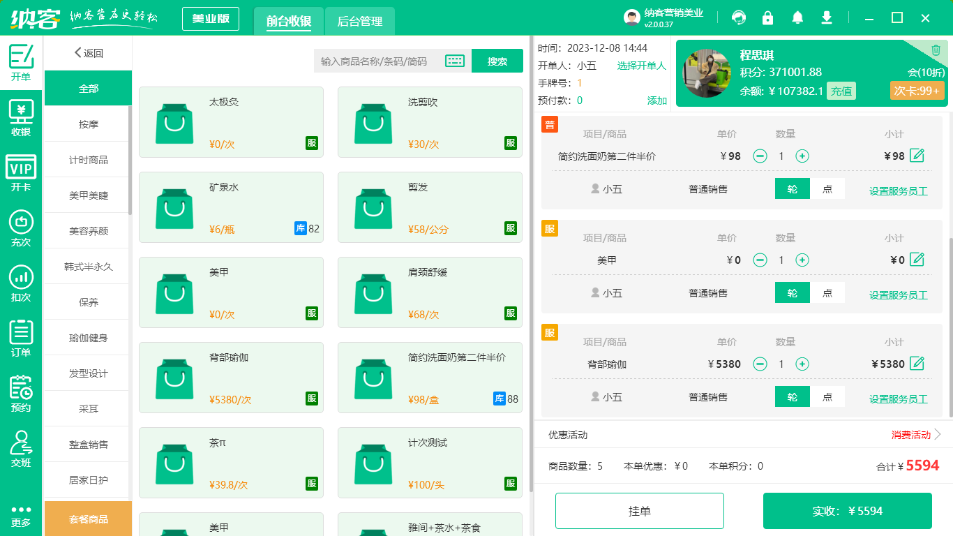Image resolution: width=953 pixels, height=536 pixels.
Task: Open notifications via the bell icon
Action: pyautogui.click(x=797, y=17)
